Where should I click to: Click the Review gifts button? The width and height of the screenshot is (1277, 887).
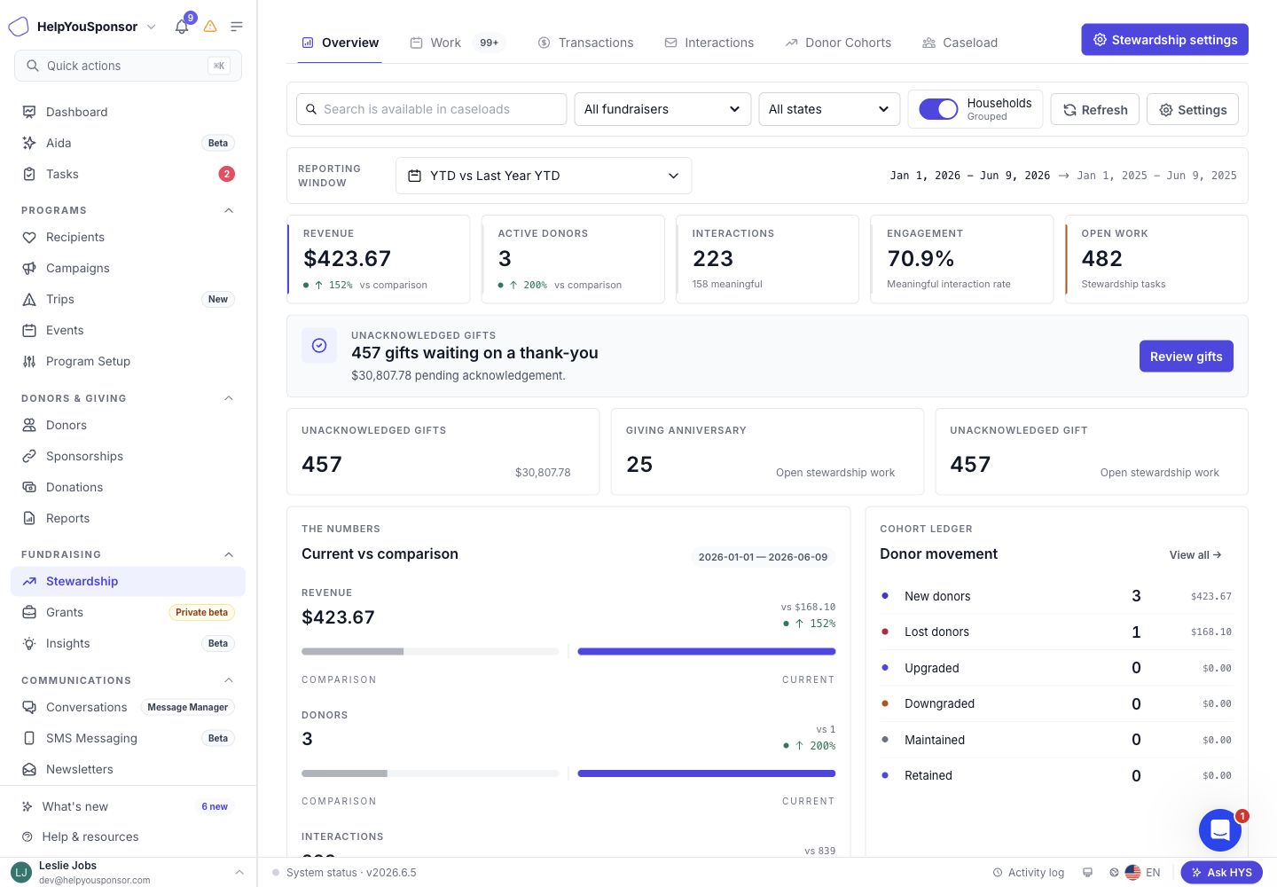(1186, 357)
